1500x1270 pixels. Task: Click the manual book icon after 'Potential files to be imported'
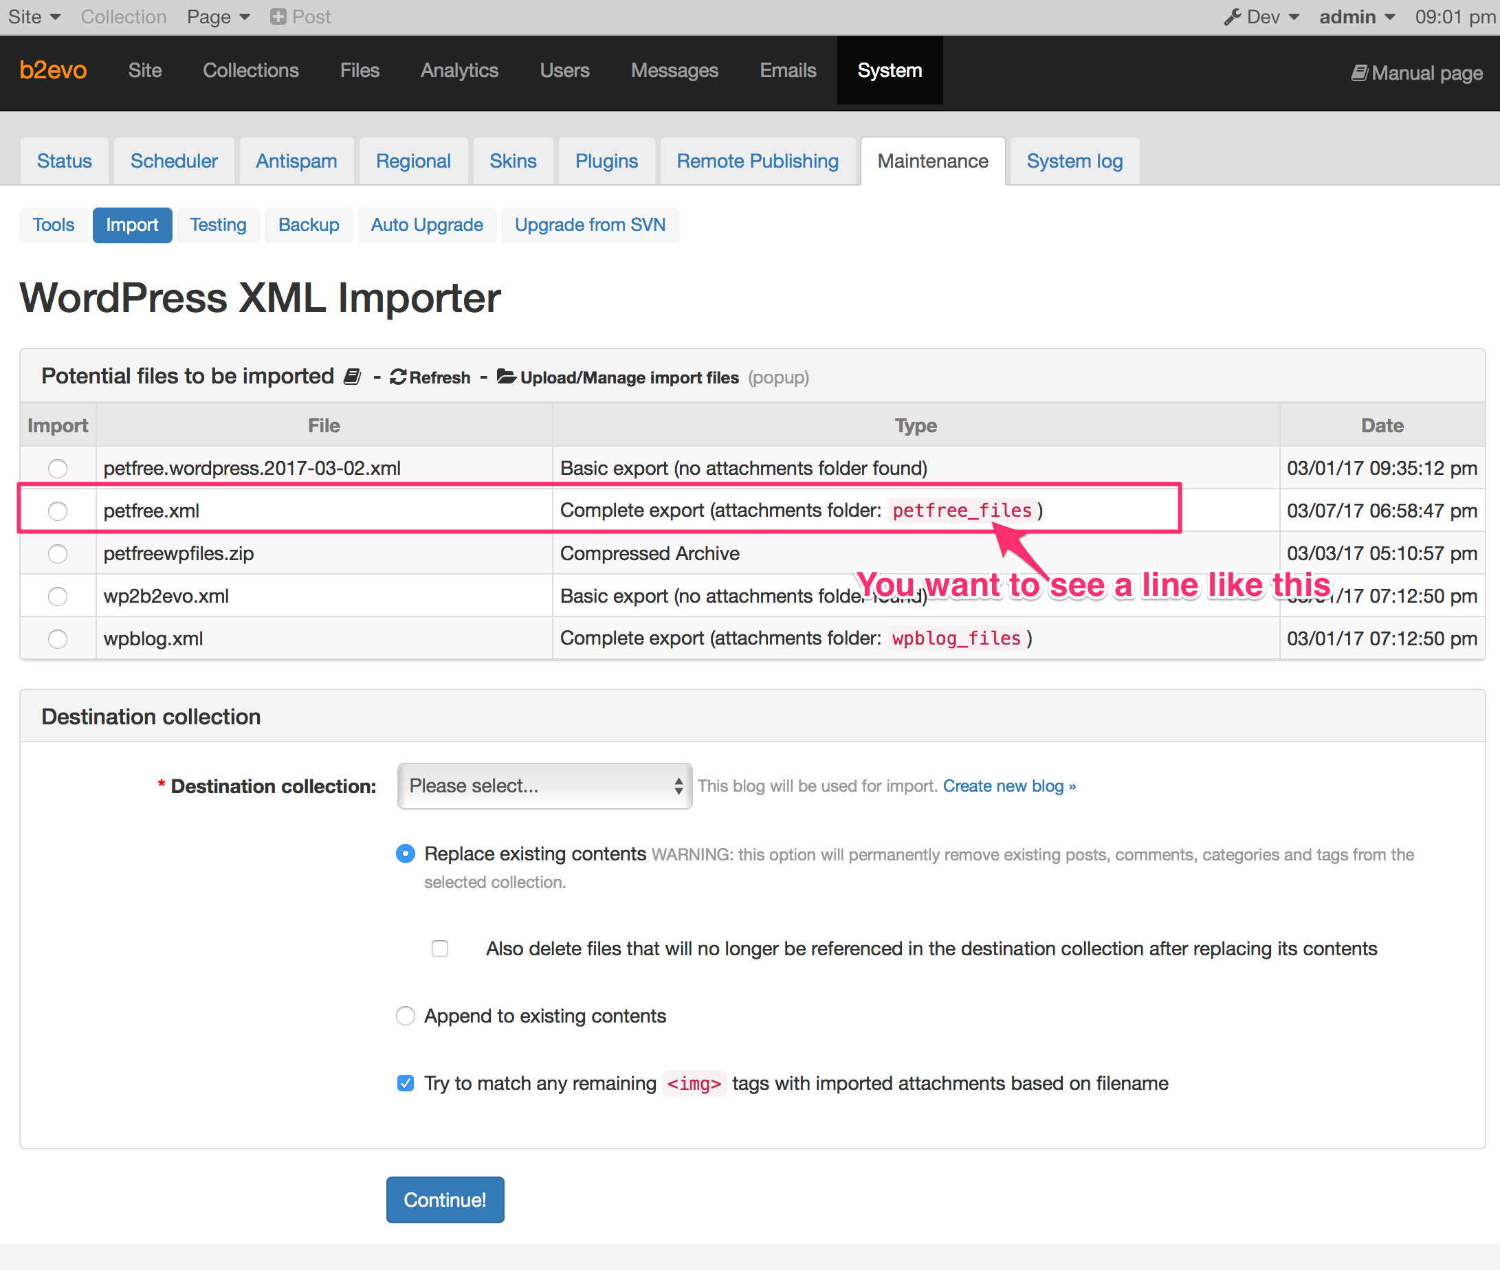pyautogui.click(x=352, y=377)
